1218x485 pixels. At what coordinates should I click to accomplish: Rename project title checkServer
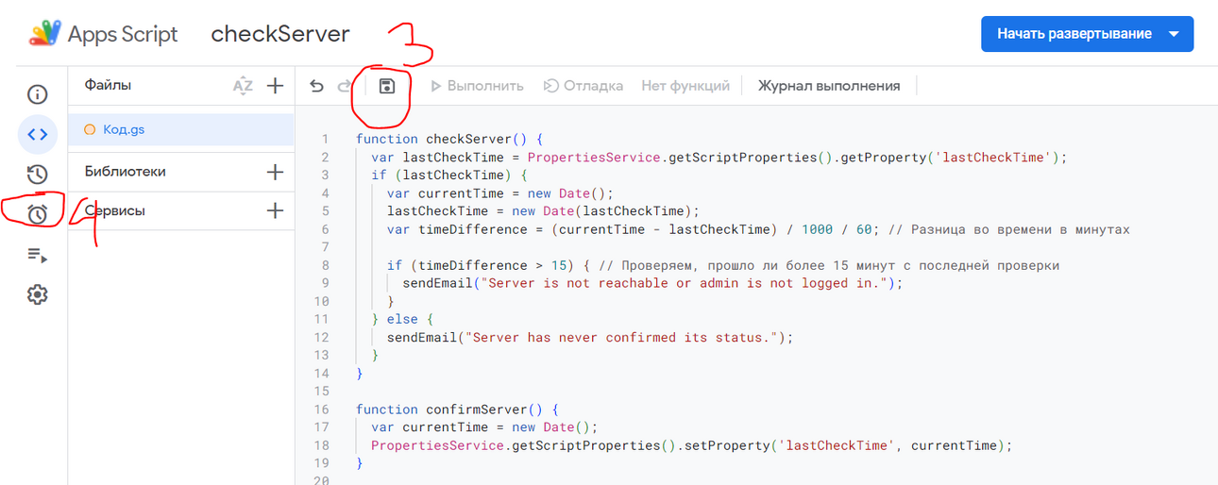(x=280, y=34)
